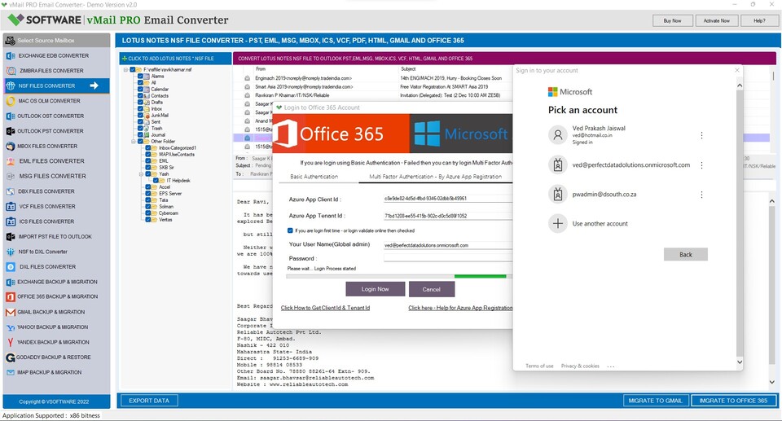The image size is (782, 421).
Task: Click the Cancel button in login dialog
Action: tap(432, 289)
